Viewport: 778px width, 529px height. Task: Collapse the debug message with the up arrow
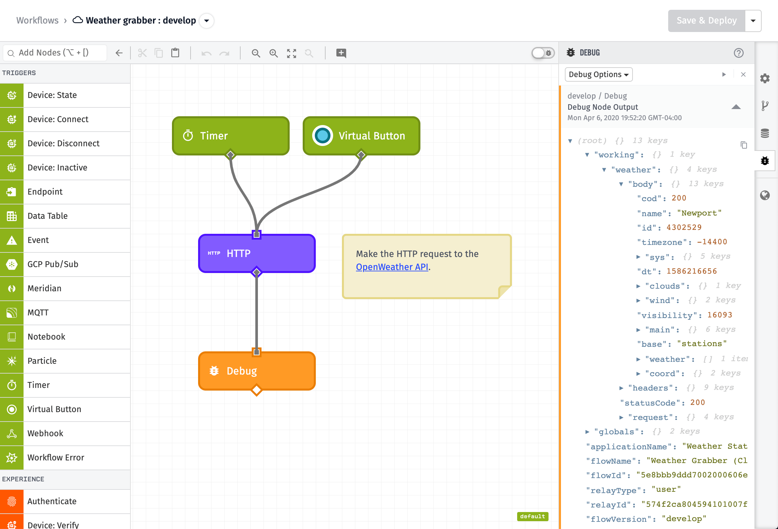(736, 107)
